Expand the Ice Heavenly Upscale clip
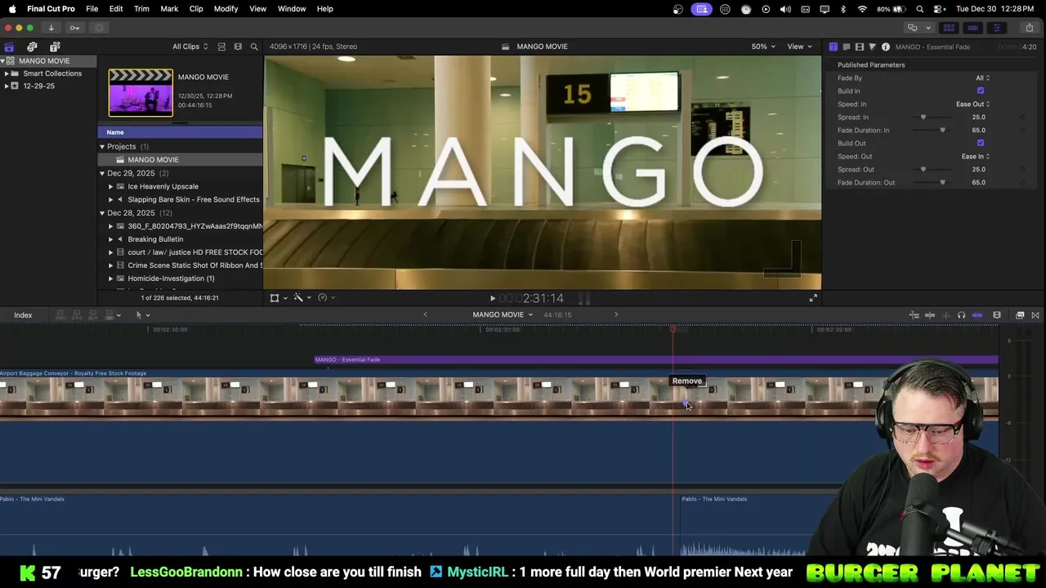Image resolution: width=1046 pixels, height=588 pixels. click(110, 186)
